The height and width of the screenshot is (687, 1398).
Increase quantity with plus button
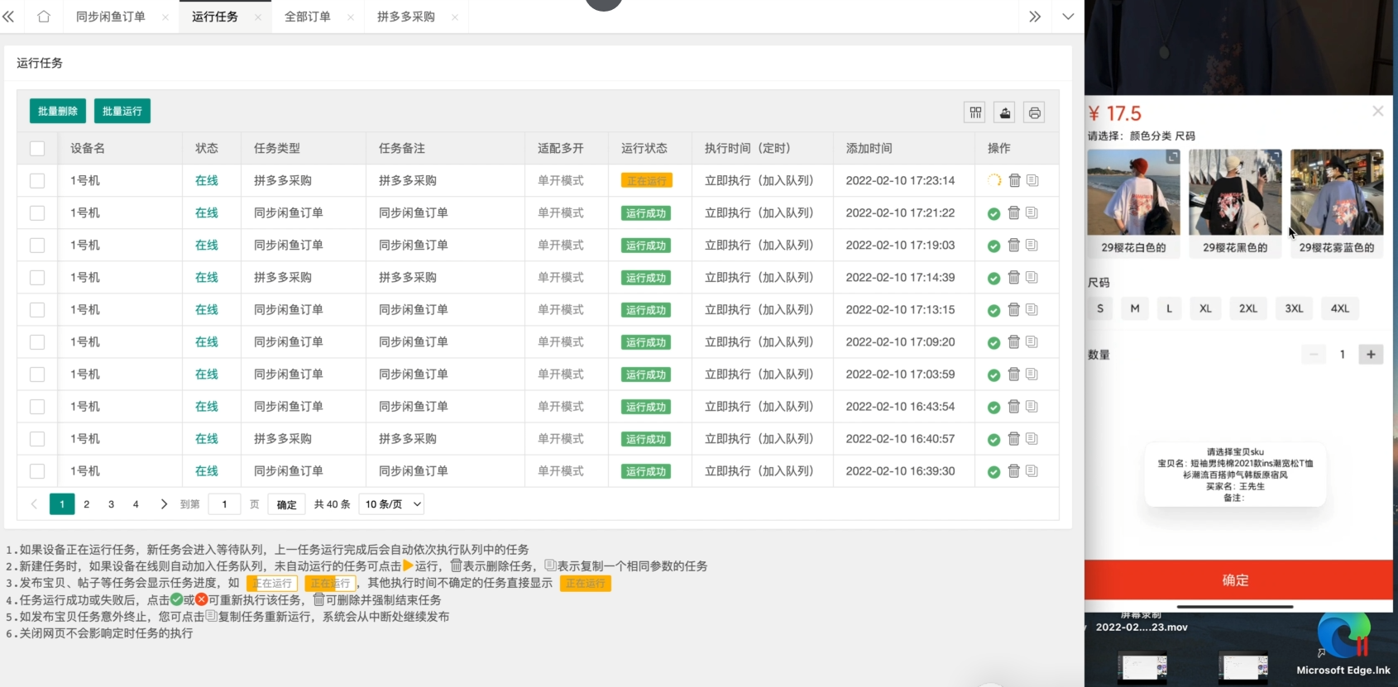click(1371, 355)
